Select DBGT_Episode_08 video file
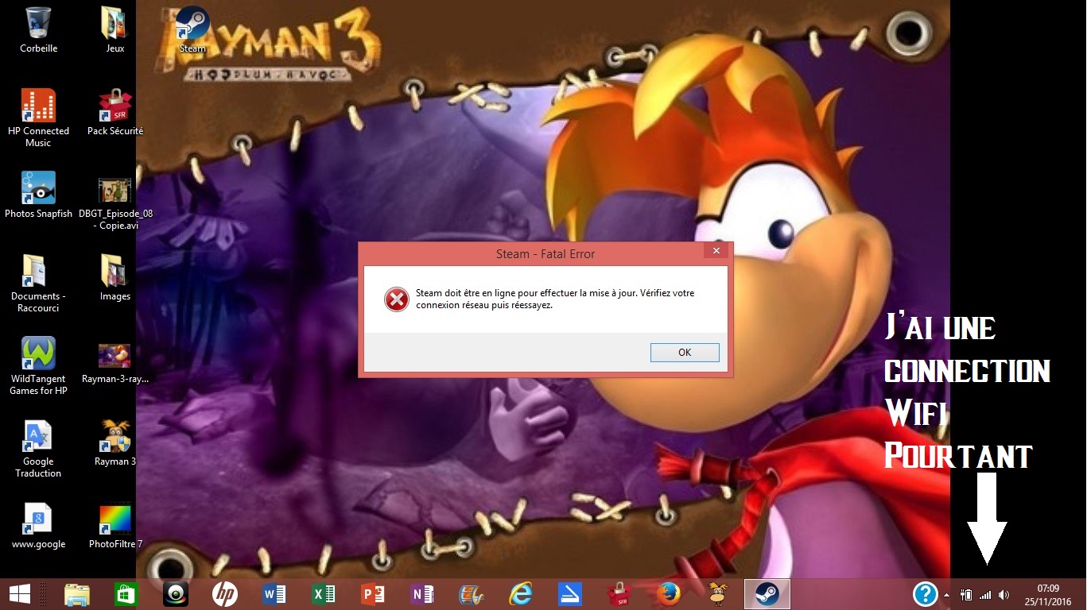The width and height of the screenshot is (1087, 610). click(x=115, y=200)
